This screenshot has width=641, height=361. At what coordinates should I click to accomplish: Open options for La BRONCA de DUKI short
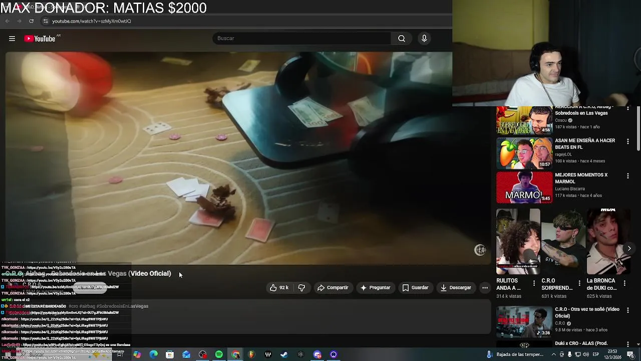click(x=624, y=283)
